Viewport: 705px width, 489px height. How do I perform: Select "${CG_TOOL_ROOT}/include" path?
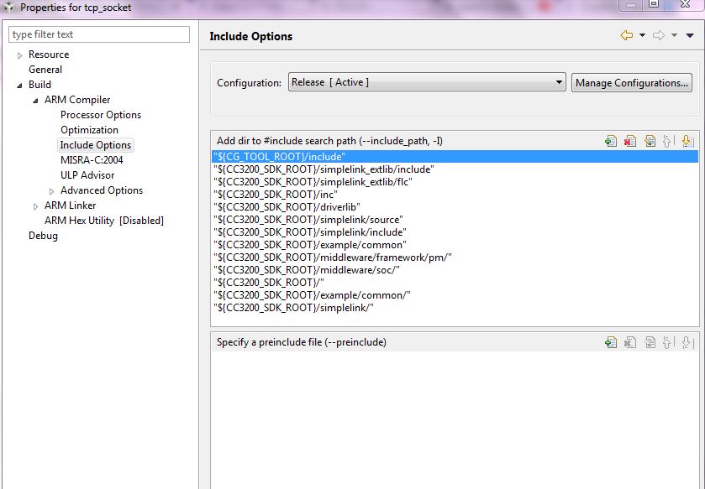click(x=455, y=157)
